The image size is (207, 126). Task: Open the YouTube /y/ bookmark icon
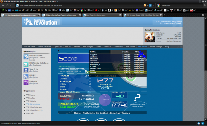coord(191,10)
